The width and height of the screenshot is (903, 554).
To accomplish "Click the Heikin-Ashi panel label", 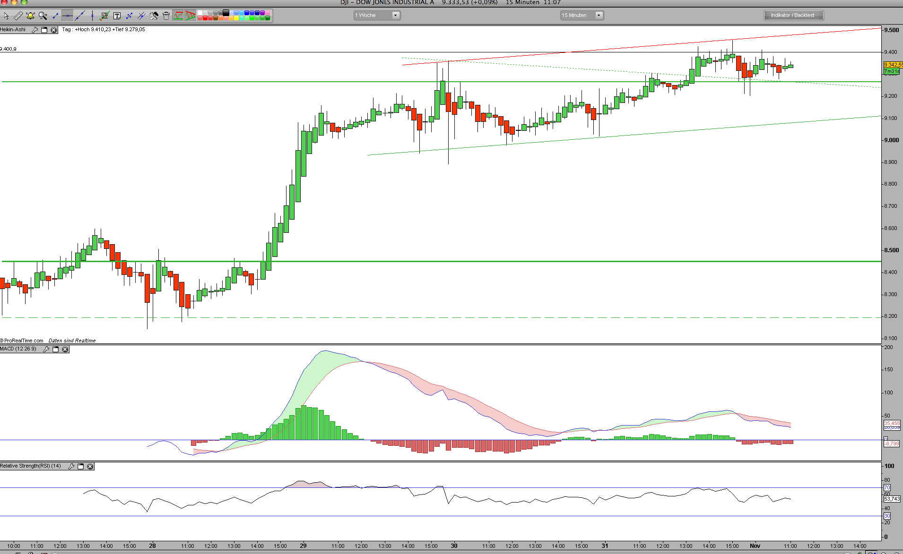I will (x=13, y=29).
